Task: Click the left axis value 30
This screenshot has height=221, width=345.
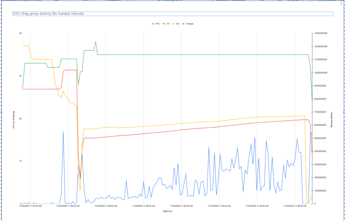Action: (20, 76)
